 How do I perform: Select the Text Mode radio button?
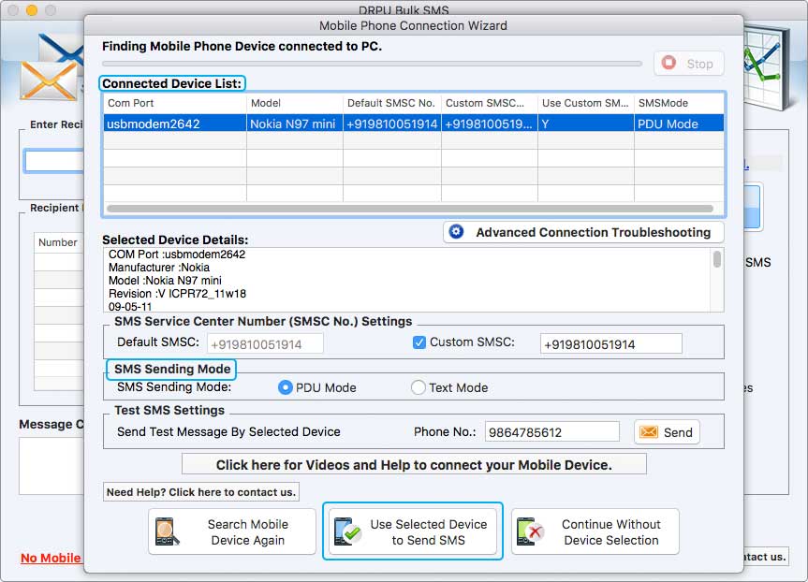pyautogui.click(x=418, y=387)
